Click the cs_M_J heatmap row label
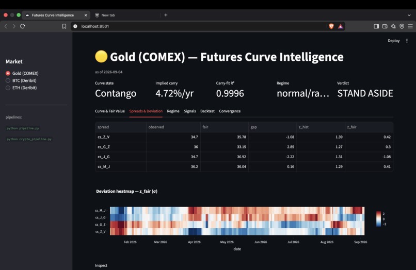416x270 pixels. pos(100,210)
